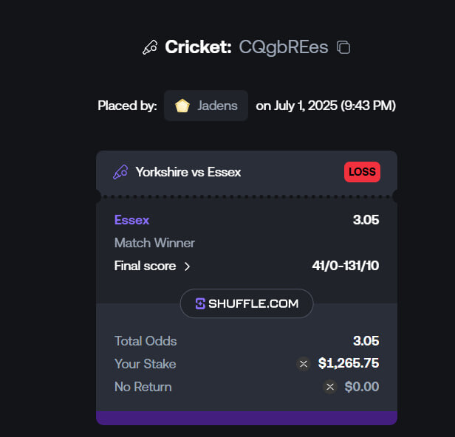Click the purple bar at the ticket bottom

pos(247,418)
